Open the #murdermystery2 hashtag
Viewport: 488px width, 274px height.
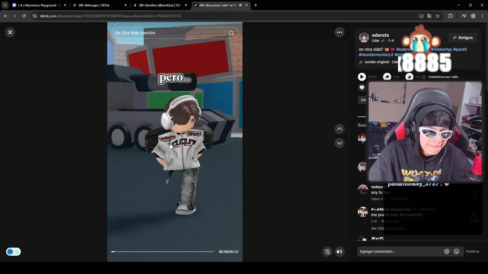(376, 55)
